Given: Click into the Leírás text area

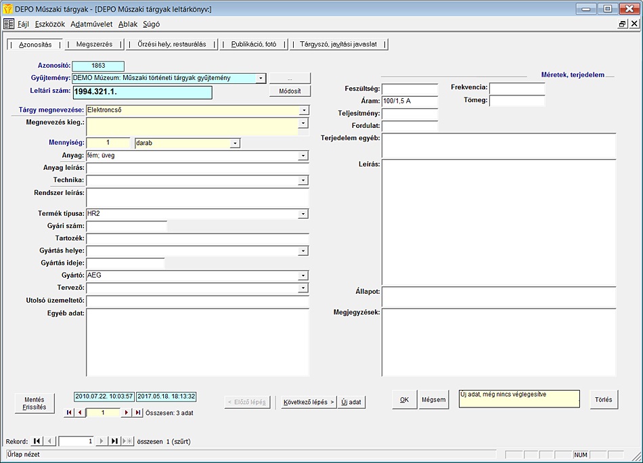Looking at the screenshot, I should tap(498, 221).
